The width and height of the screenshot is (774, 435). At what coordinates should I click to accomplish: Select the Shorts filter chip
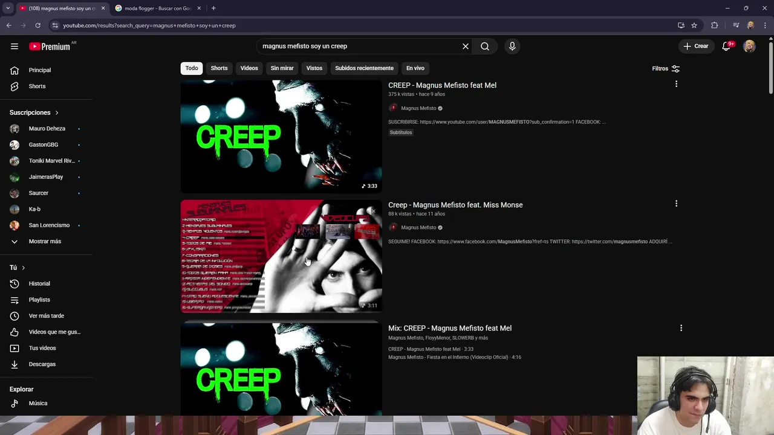click(219, 68)
